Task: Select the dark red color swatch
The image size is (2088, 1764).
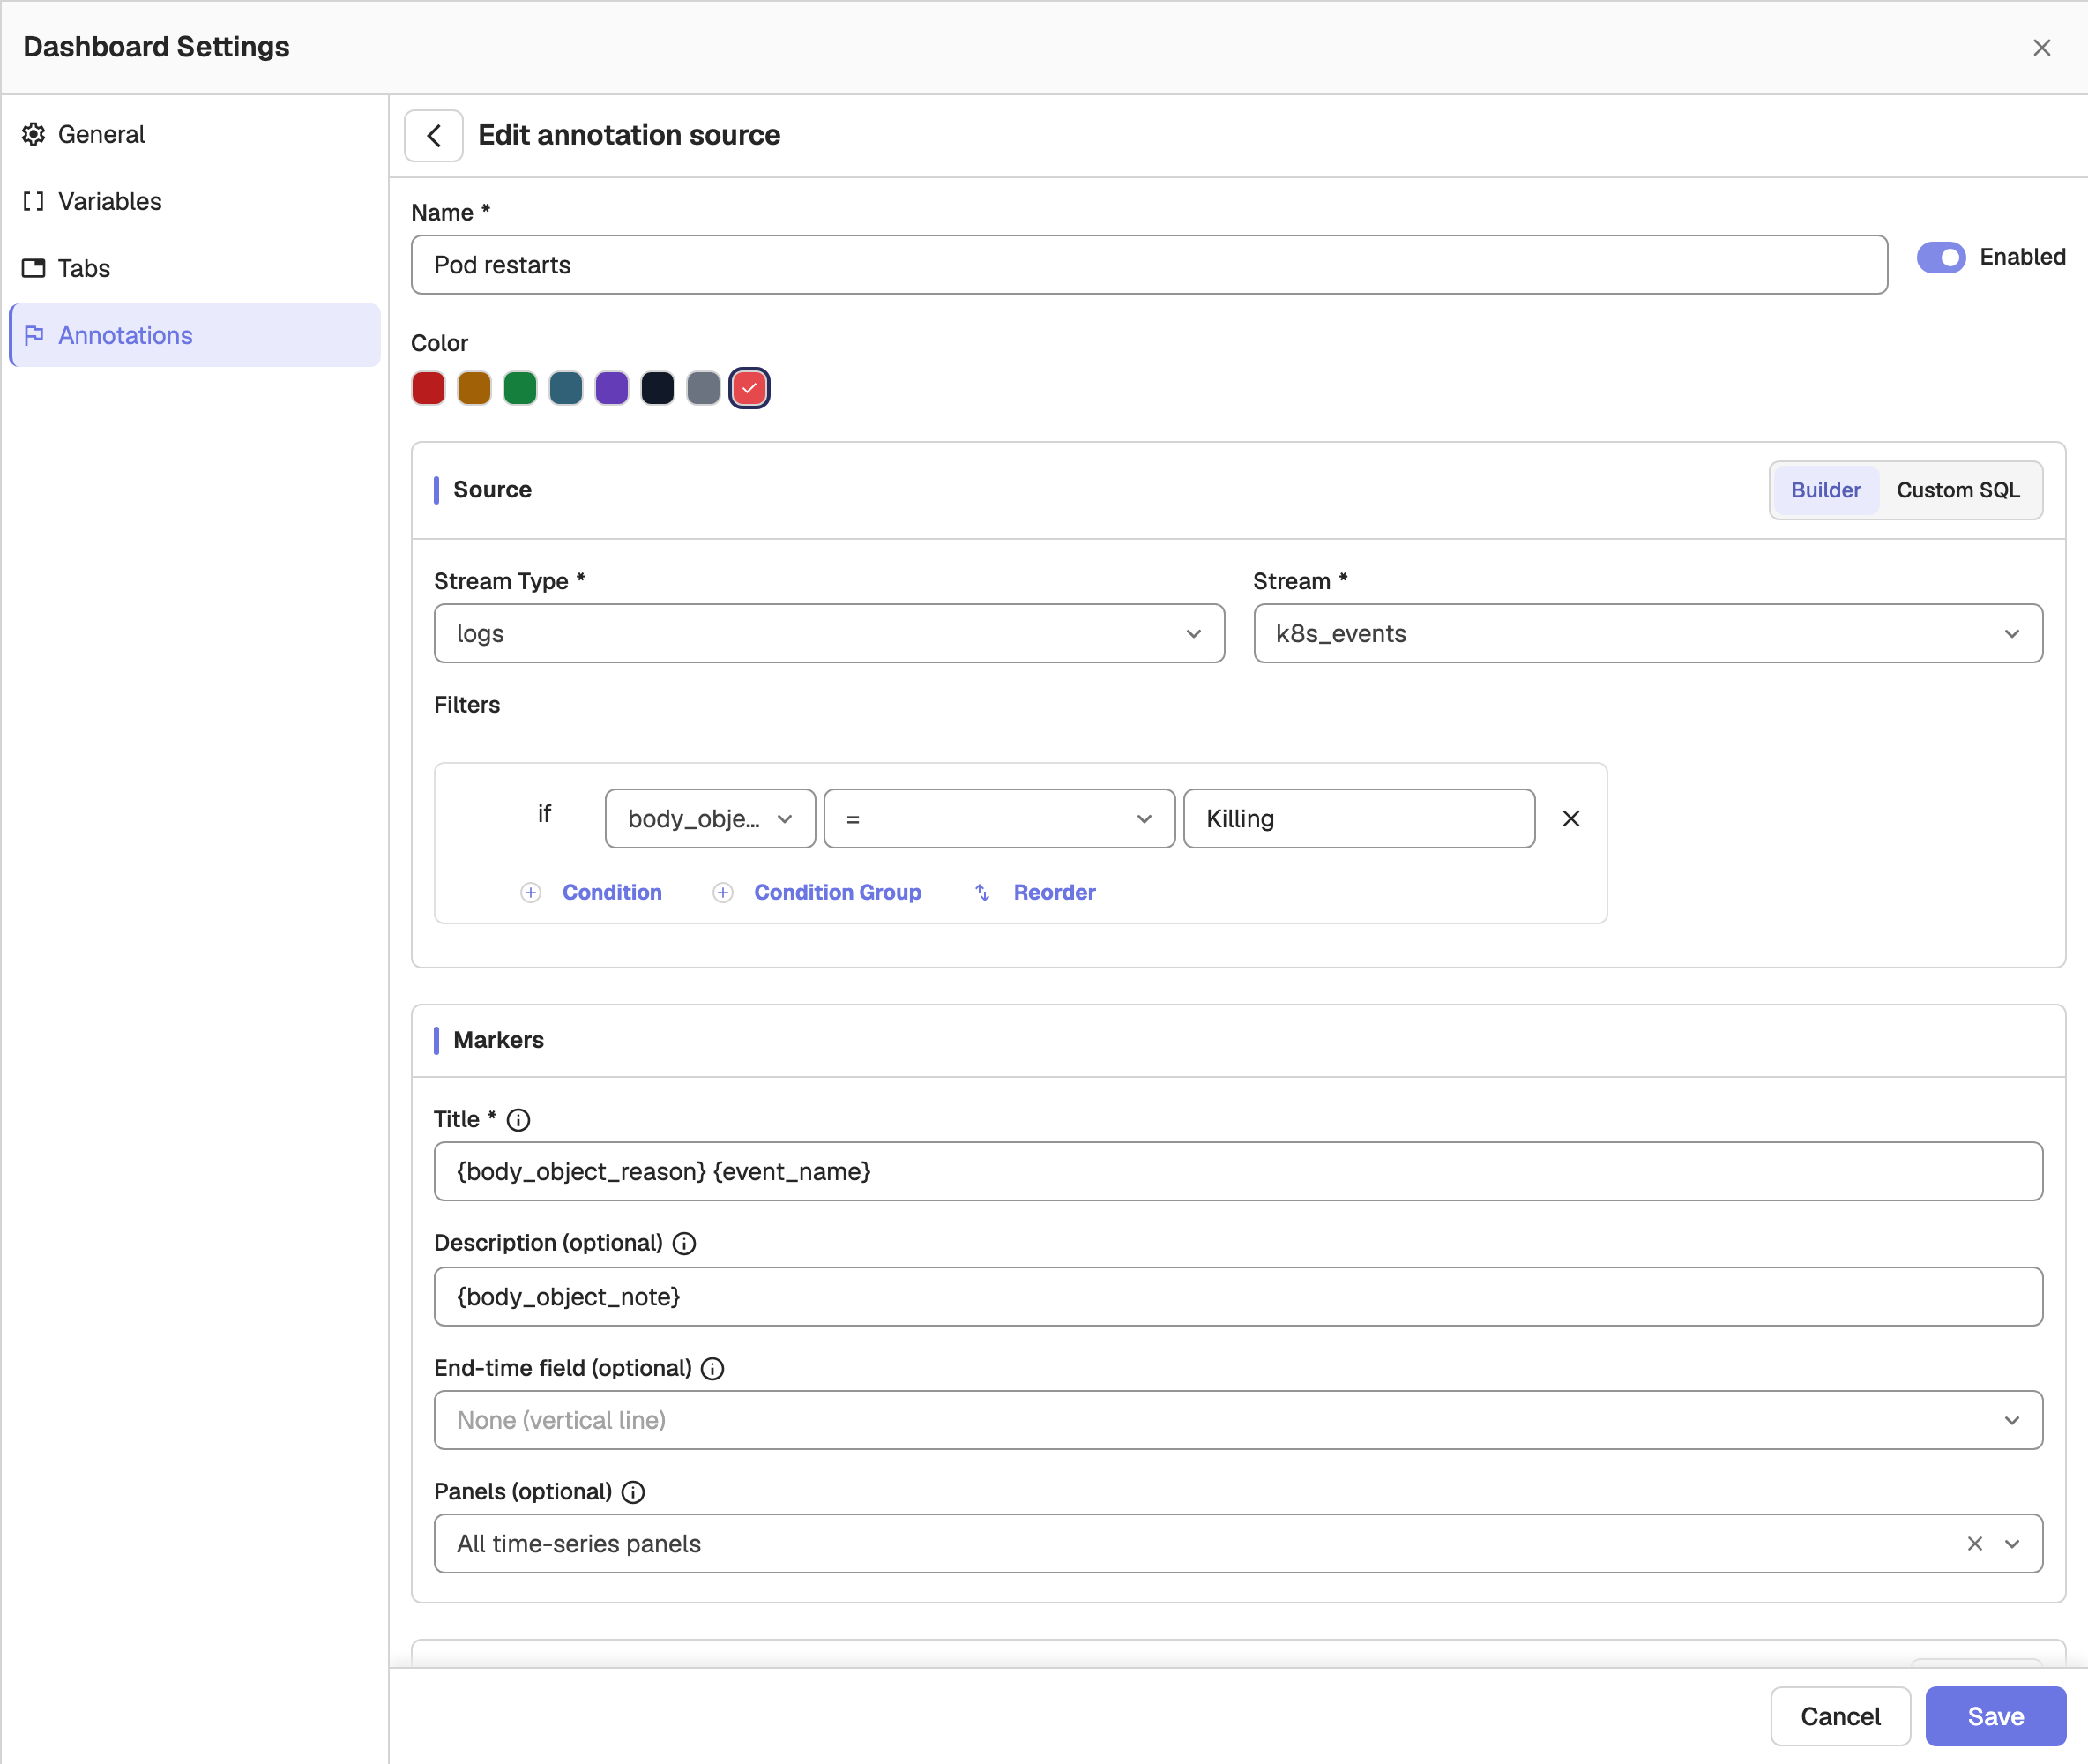Action: [428, 388]
